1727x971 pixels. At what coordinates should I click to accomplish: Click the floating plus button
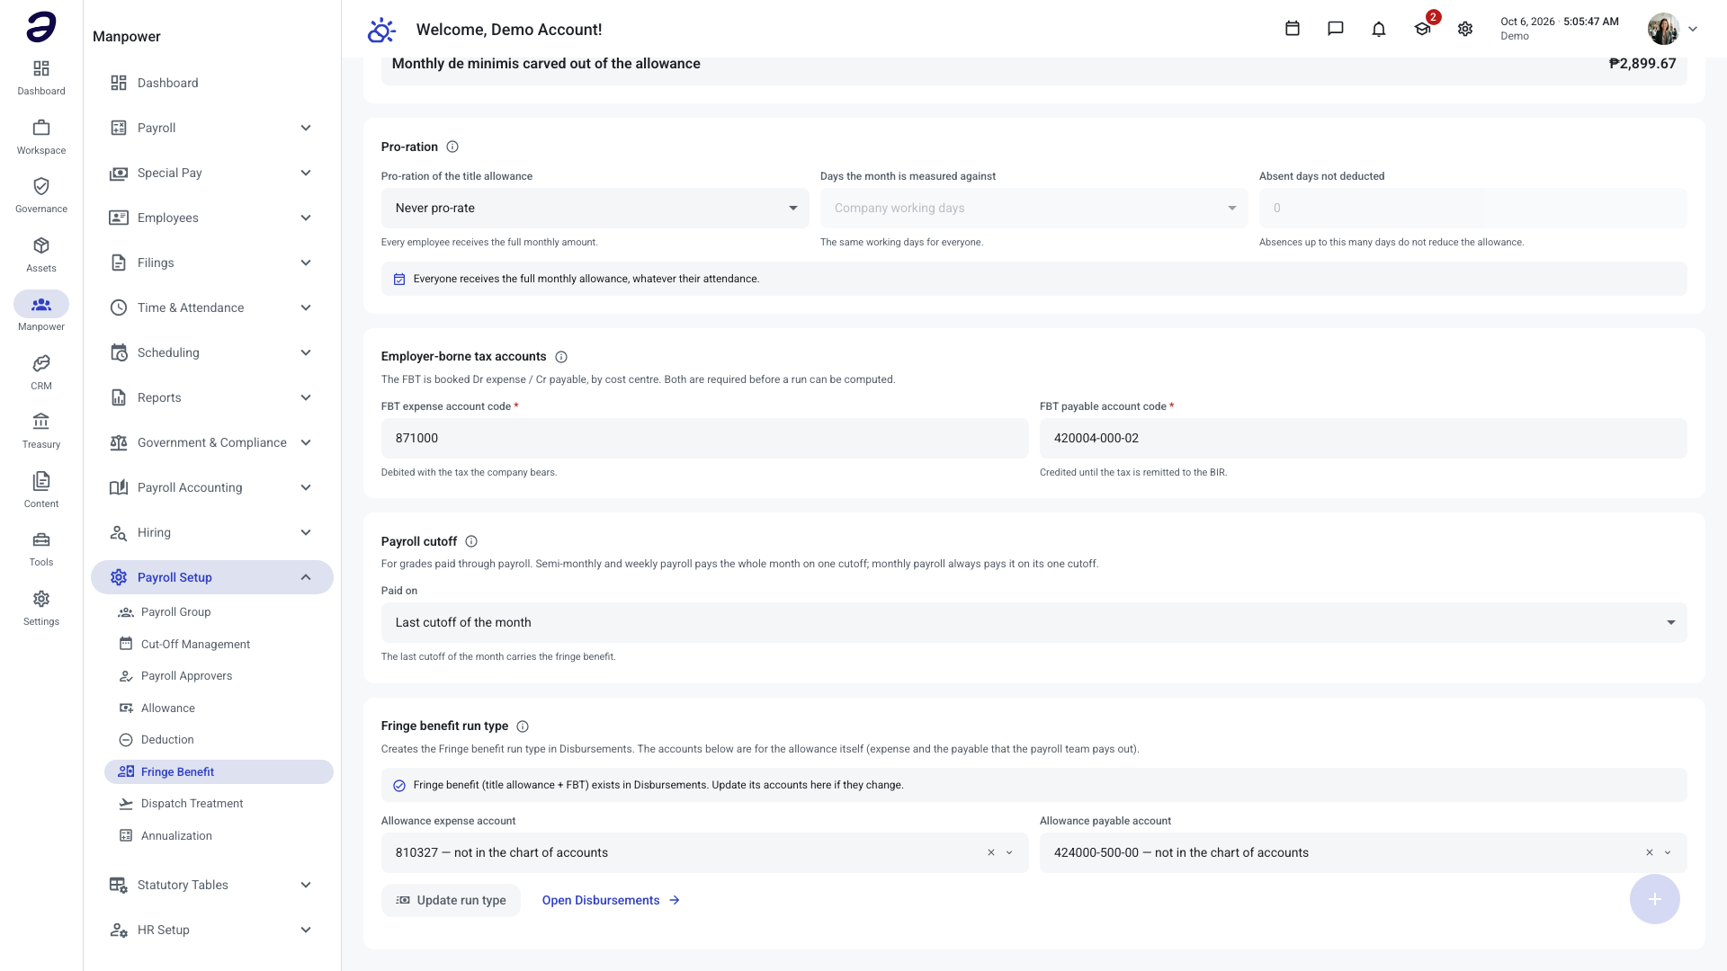point(1654,899)
